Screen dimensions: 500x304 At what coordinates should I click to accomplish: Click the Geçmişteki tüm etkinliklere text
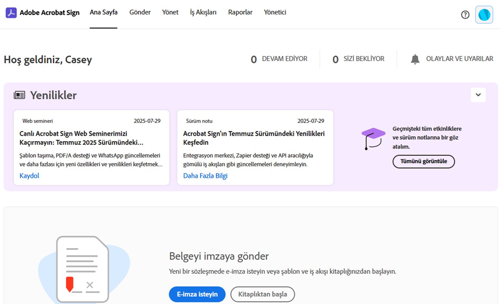click(x=427, y=138)
